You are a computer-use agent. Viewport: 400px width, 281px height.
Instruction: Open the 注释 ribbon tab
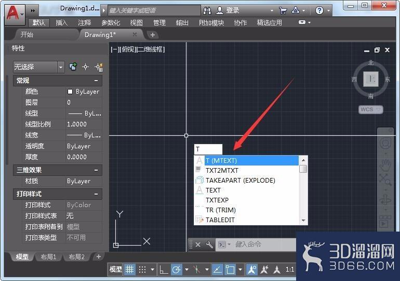tap(85, 23)
